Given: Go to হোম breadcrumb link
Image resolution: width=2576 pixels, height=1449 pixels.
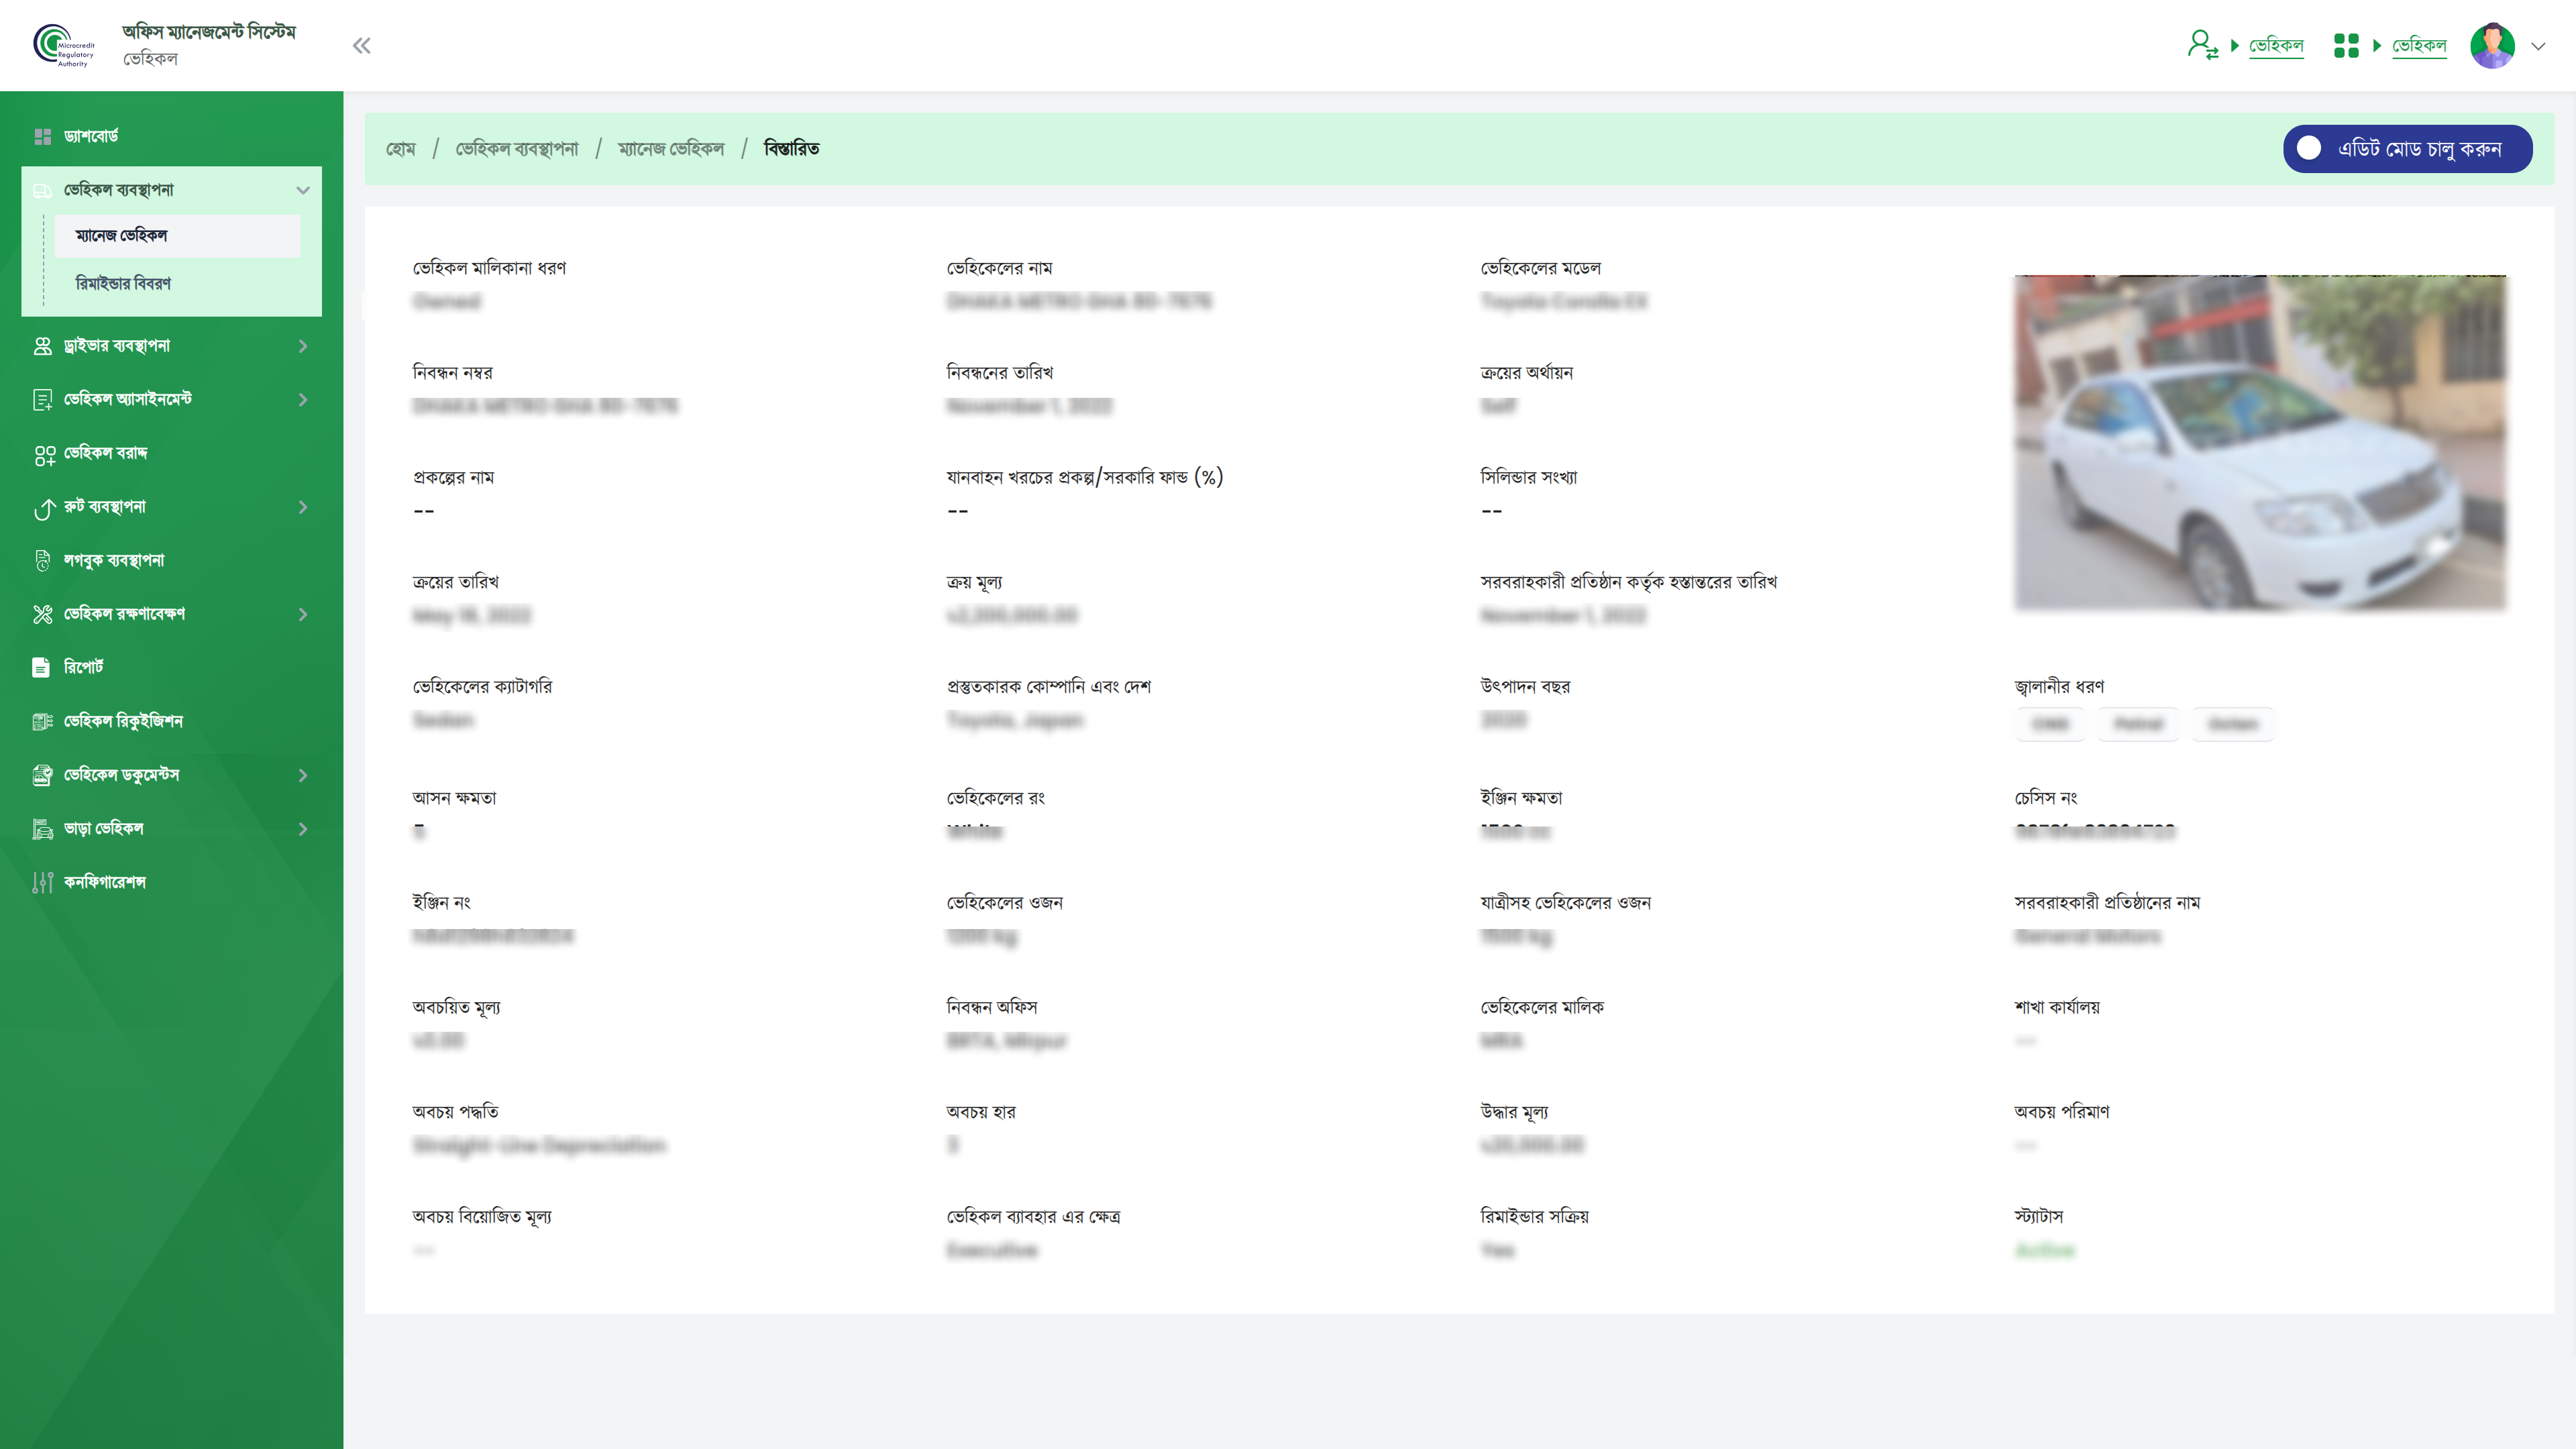Looking at the screenshot, I should [x=400, y=149].
